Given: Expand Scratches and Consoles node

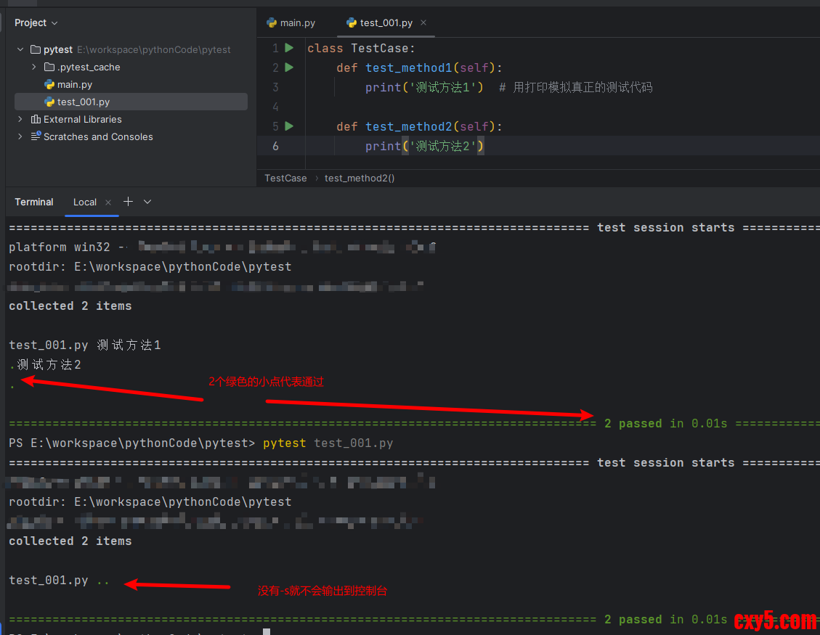Looking at the screenshot, I should click(x=20, y=137).
